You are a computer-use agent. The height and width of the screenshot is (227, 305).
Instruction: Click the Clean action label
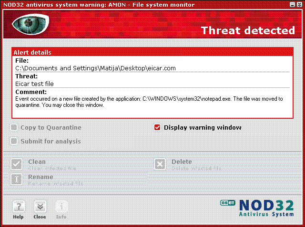37,161
